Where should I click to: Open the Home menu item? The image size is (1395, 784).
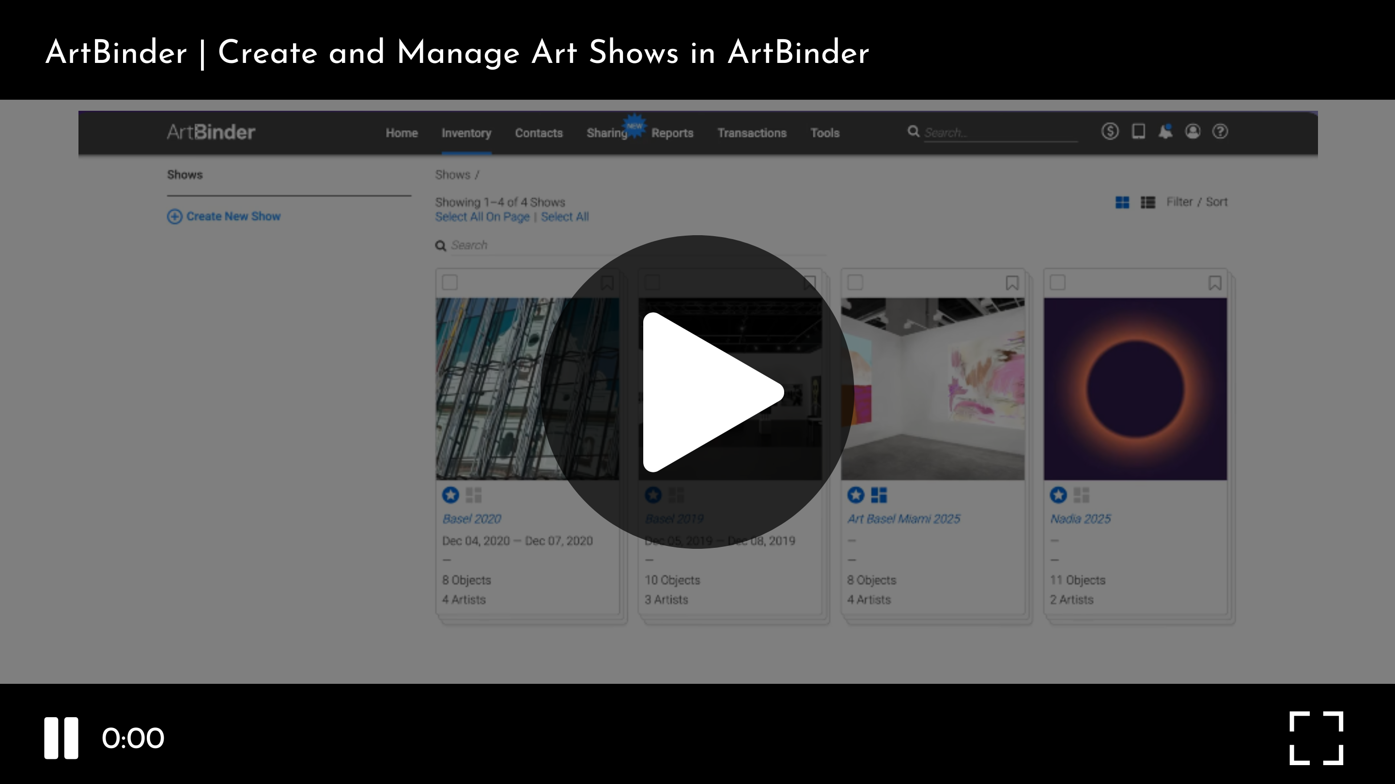click(401, 133)
